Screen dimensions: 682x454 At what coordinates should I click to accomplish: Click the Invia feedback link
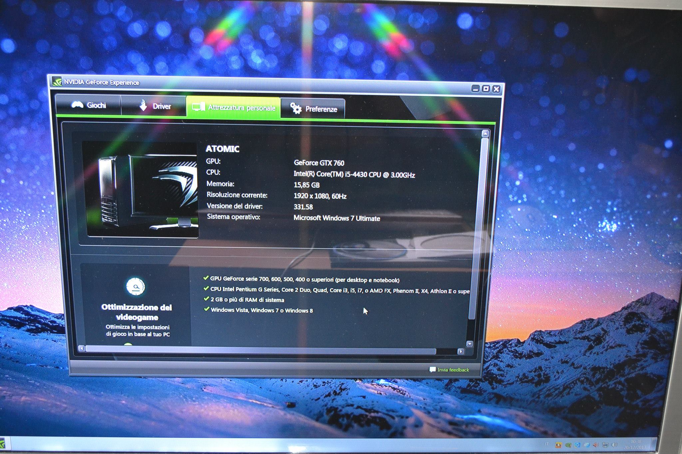pyautogui.click(x=449, y=370)
